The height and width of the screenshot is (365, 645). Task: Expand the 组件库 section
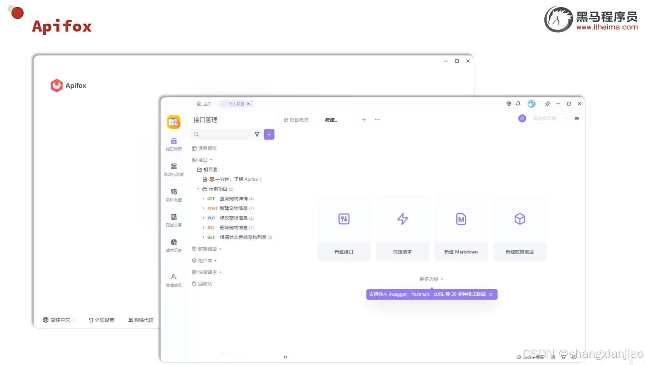[216, 261]
